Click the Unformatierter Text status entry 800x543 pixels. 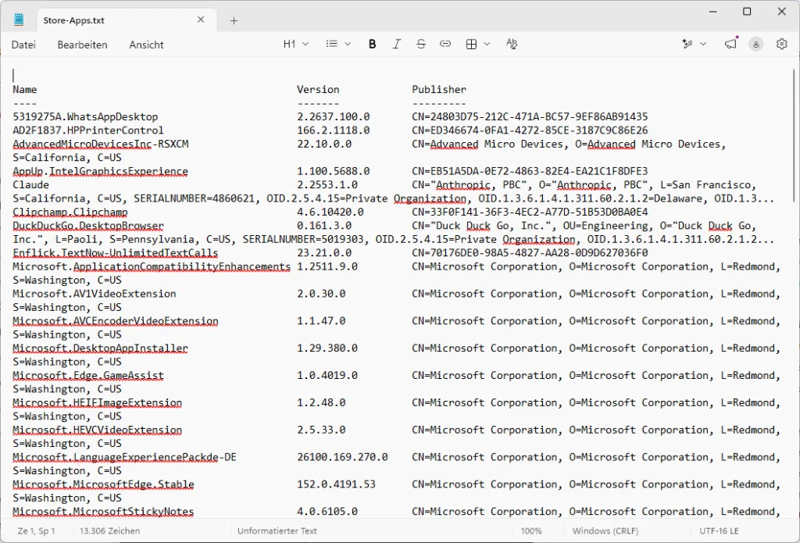[277, 530]
